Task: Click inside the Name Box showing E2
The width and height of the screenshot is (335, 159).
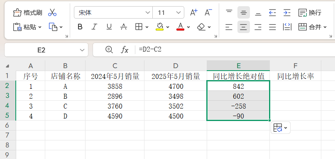Action: pyautogui.click(x=42, y=50)
